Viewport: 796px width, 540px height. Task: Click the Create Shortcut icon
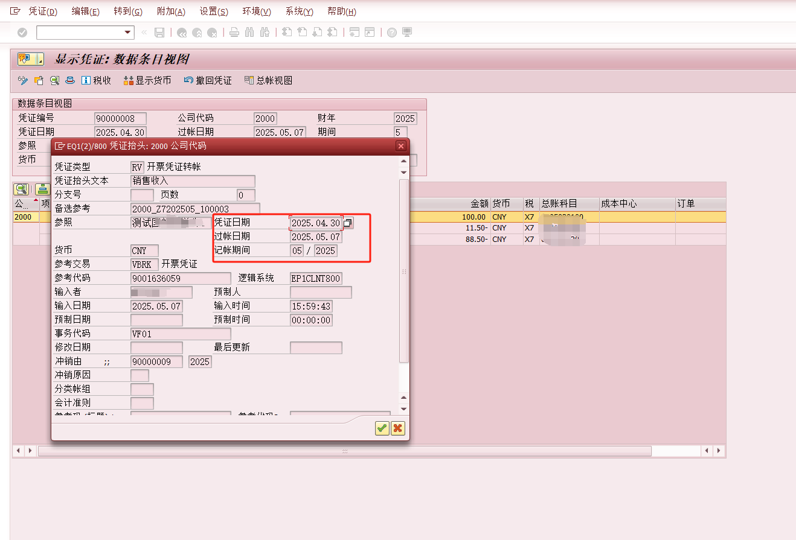pos(370,33)
